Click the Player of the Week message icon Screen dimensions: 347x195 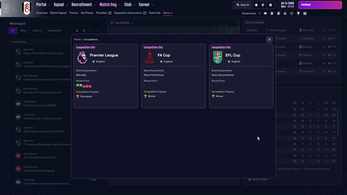(18, 51)
